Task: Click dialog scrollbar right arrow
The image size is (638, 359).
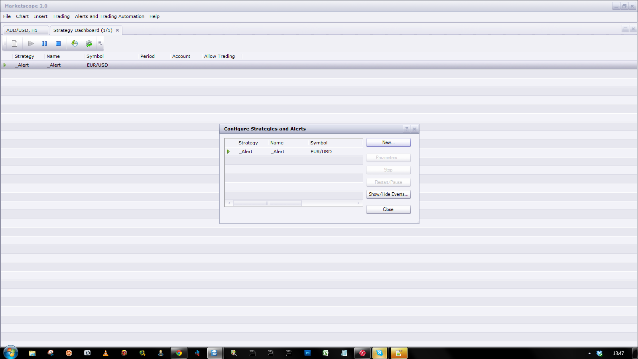Action: coord(358,203)
